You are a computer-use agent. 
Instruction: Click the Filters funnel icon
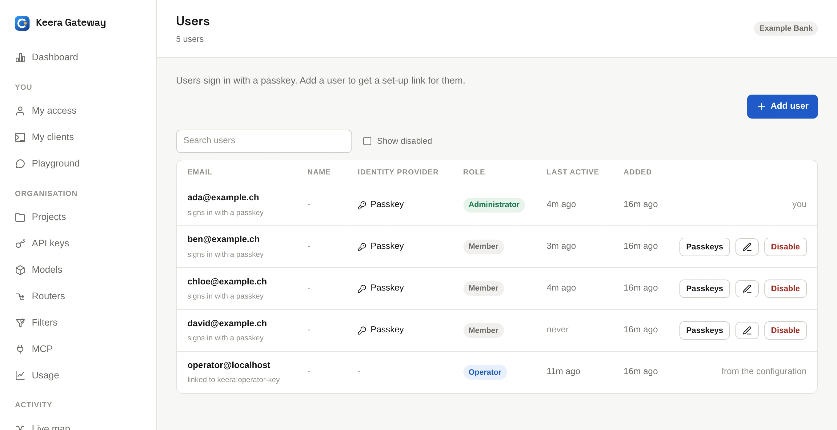point(20,323)
